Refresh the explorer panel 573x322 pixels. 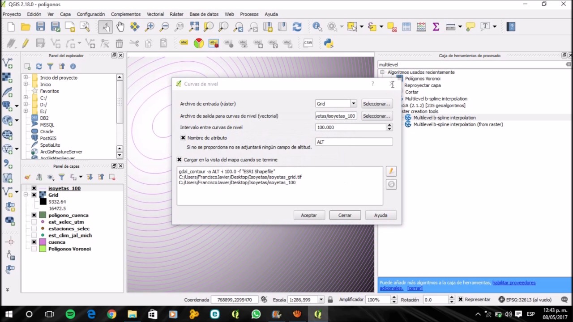[x=39, y=66]
